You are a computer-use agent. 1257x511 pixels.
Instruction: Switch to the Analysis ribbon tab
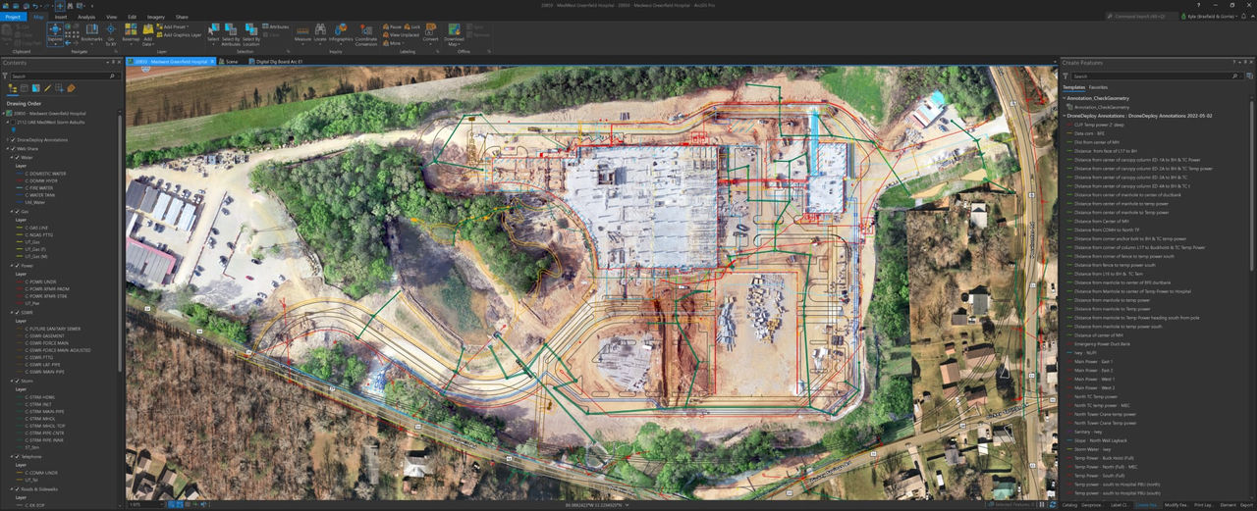coord(86,17)
